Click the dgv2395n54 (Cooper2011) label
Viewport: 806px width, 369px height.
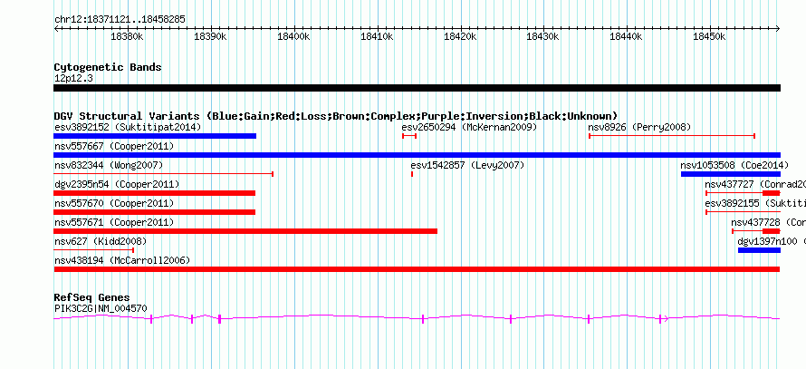coord(117,184)
